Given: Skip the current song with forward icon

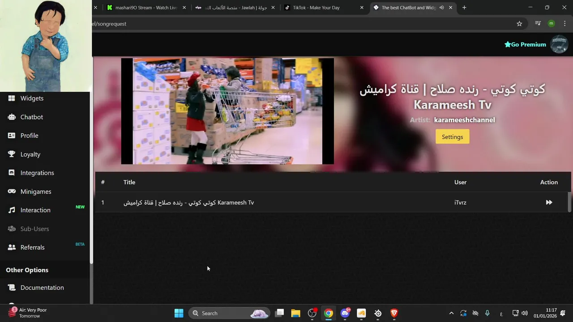Looking at the screenshot, I should pyautogui.click(x=549, y=203).
